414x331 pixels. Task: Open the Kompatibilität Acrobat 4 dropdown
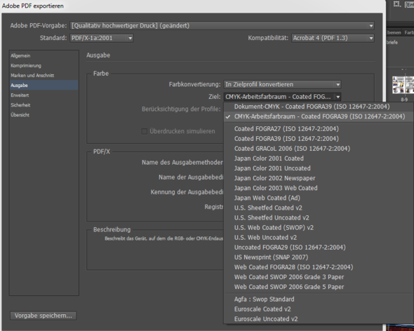click(x=333, y=38)
